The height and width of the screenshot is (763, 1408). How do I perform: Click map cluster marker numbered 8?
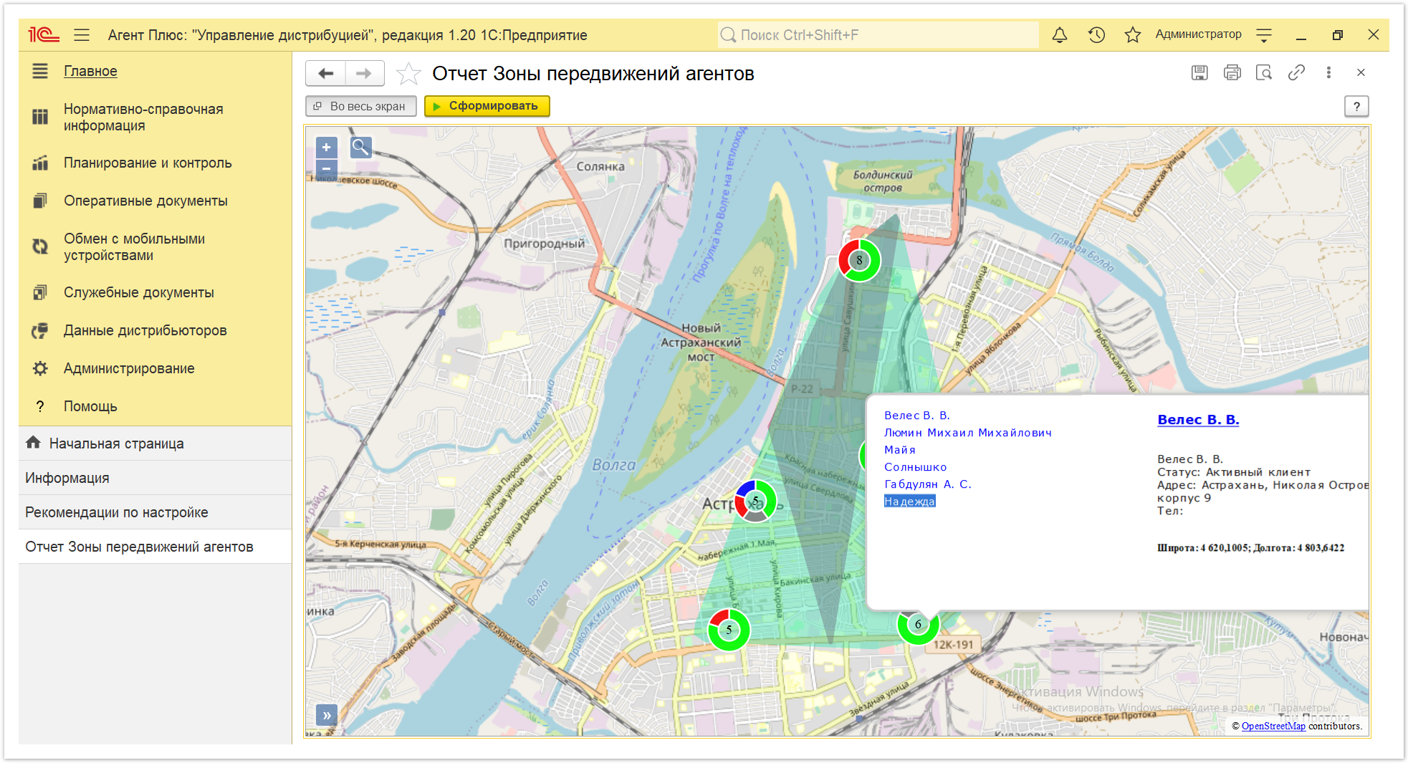click(x=859, y=260)
